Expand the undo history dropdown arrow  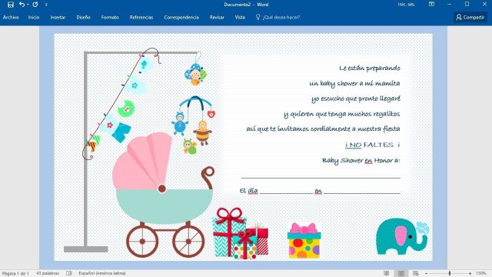pos(28,5)
